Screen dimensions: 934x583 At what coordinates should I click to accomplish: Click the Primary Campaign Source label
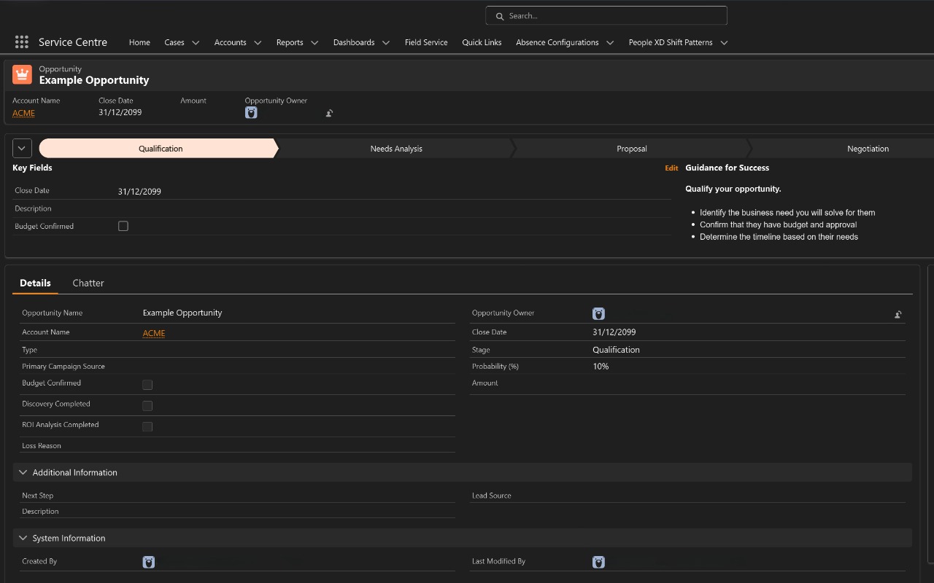click(63, 367)
